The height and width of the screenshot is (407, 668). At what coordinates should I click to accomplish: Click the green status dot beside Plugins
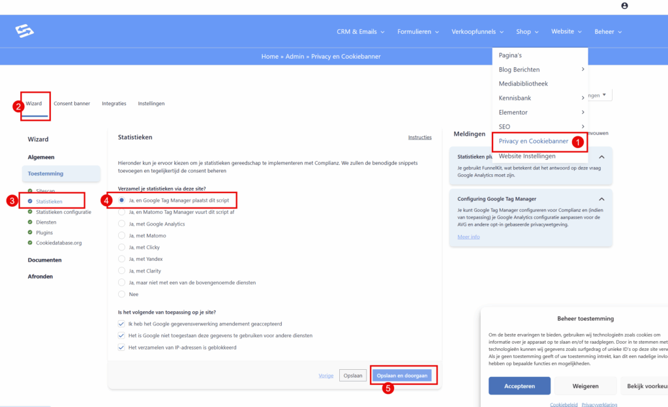tap(30, 232)
